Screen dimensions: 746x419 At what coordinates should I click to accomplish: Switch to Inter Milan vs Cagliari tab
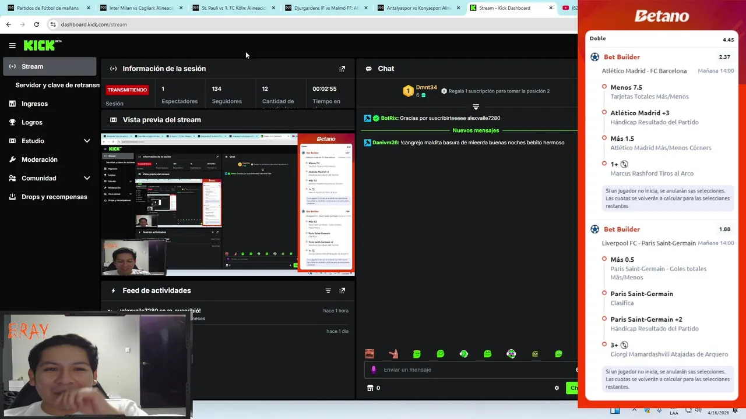click(x=140, y=8)
